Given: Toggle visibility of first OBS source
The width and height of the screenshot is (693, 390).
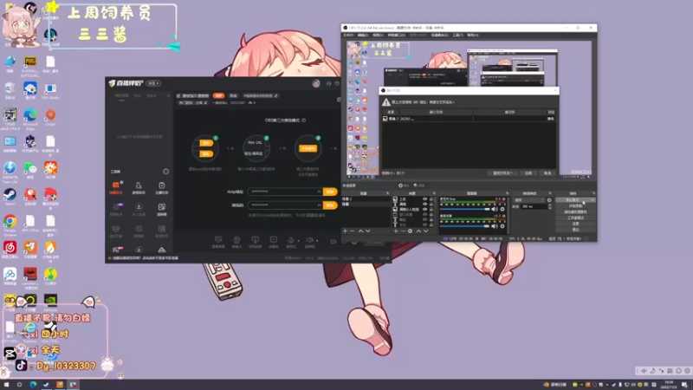Looking at the screenshot, I should pos(424,199).
